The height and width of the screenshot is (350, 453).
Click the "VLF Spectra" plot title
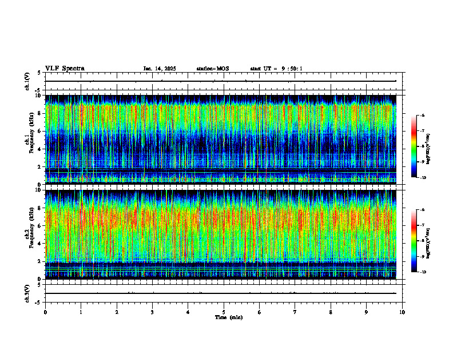[65, 69]
